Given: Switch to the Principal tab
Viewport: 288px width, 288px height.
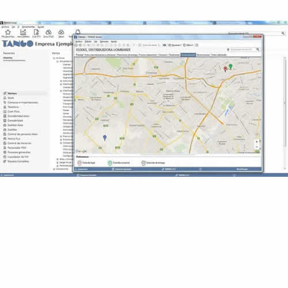Looking at the screenshot, I should [79, 55].
